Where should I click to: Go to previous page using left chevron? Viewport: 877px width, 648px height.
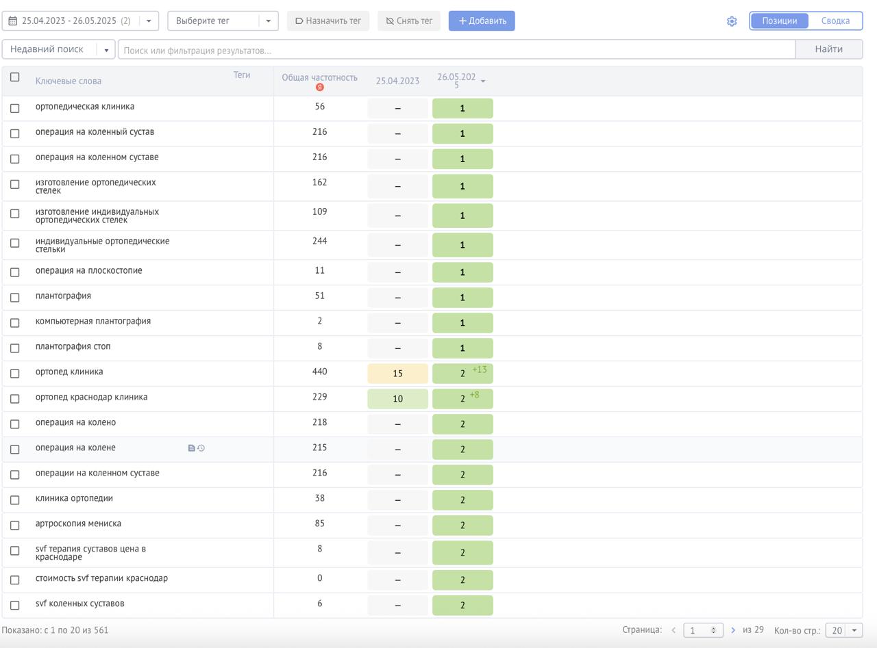pos(674,630)
